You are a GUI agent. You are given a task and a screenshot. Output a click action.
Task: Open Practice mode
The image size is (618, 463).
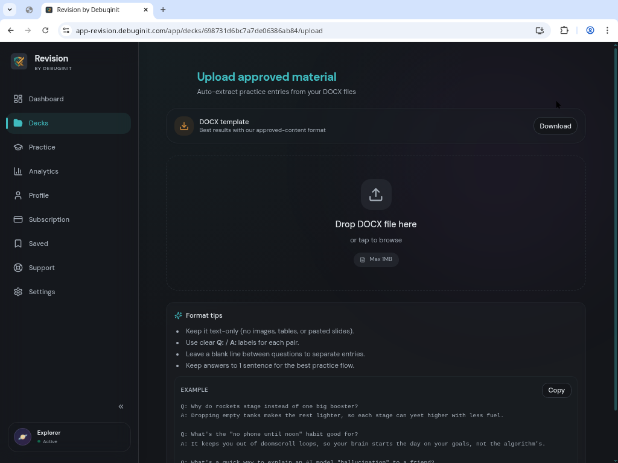[x=42, y=147]
